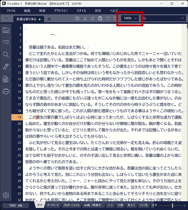188x210 pixels.
Task: Open Settings gear in the sidebar
Action: 6,195
